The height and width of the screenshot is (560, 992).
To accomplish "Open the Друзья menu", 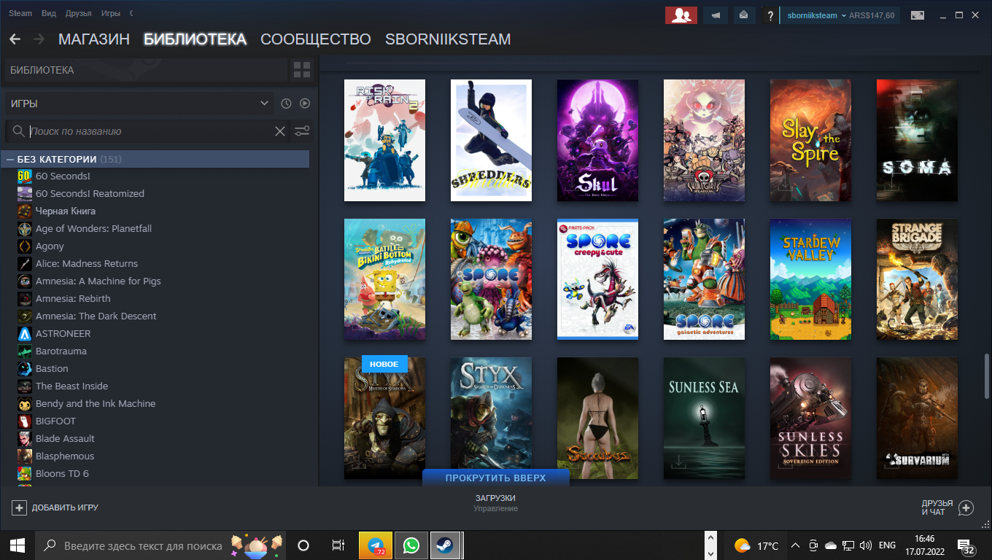I will (x=79, y=14).
